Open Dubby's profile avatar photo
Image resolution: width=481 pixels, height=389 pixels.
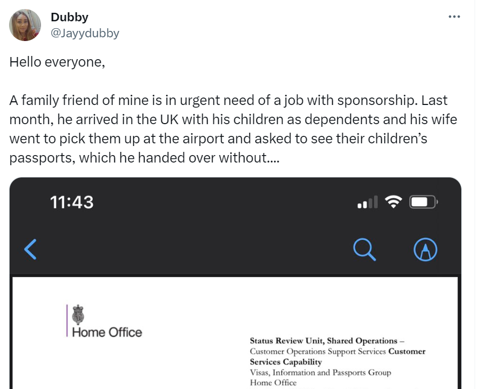point(25,25)
